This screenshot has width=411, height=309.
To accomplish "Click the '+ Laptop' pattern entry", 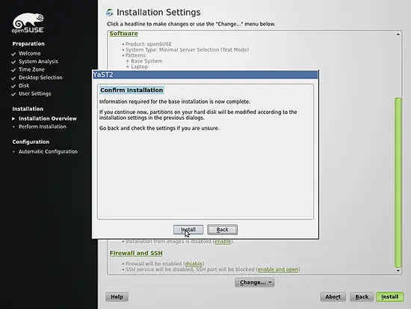I will (x=137, y=67).
